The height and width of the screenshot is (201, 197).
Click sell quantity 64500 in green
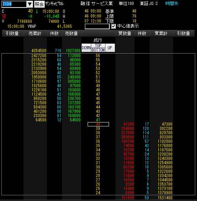point(75,120)
